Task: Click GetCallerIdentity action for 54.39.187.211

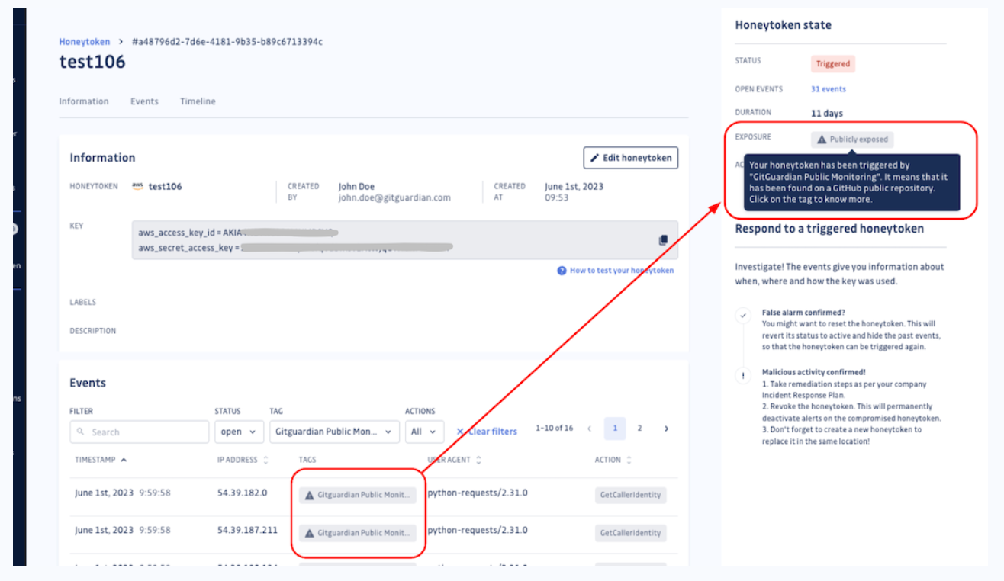Action: click(x=631, y=533)
